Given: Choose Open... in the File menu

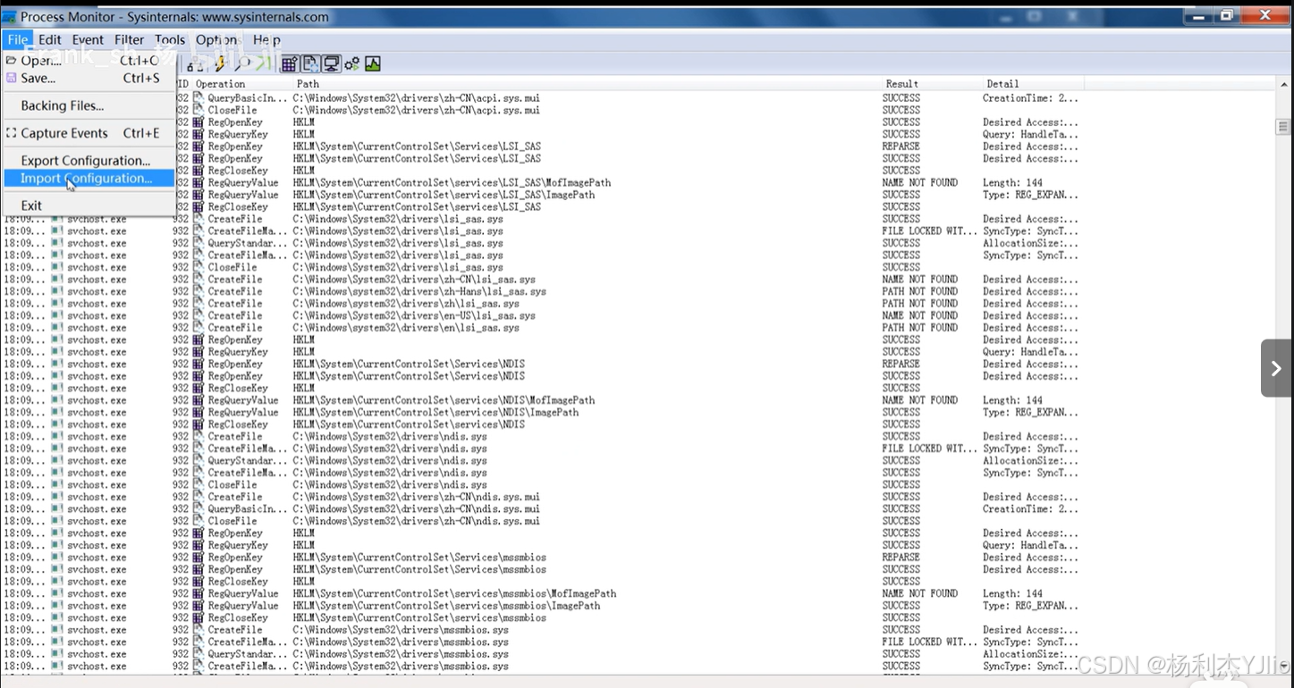Looking at the screenshot, I should tap(88, 61).
